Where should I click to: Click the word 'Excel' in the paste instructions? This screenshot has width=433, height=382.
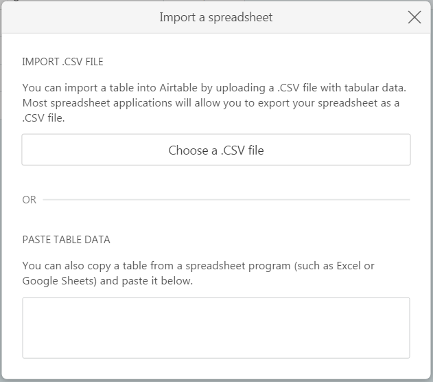pos(349,266)
